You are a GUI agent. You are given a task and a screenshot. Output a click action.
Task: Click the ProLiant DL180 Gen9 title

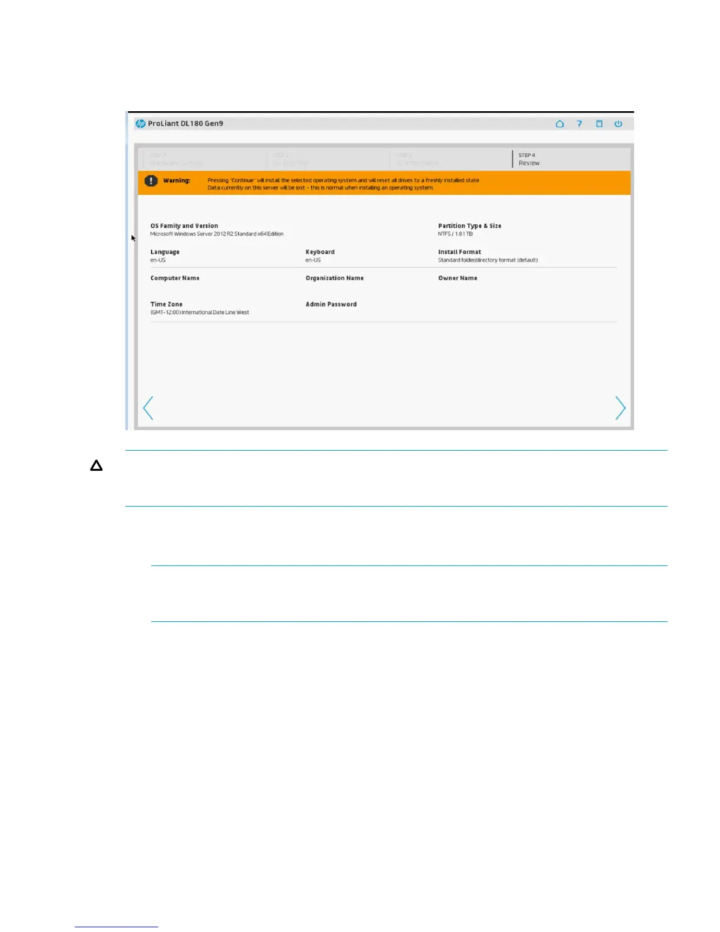tap(185, 124)
